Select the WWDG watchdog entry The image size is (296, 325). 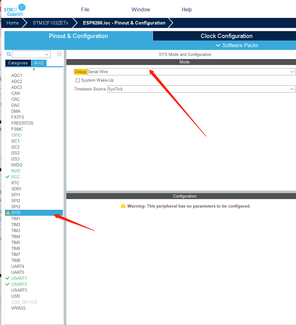point(18,308)
